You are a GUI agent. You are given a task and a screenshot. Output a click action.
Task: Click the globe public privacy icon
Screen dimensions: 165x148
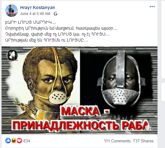coord(56,14)
